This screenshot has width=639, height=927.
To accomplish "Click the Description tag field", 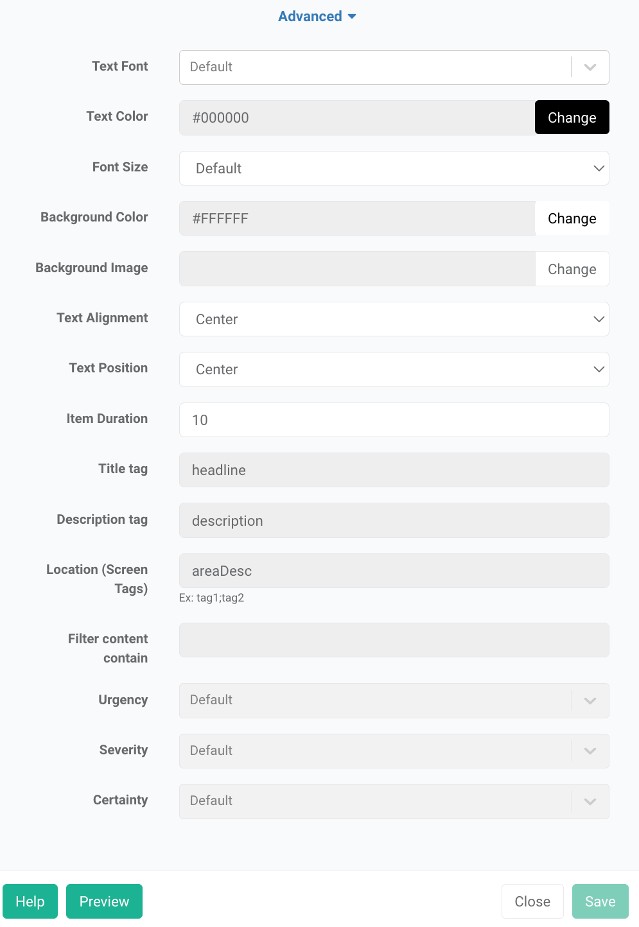I will (394, 521).
